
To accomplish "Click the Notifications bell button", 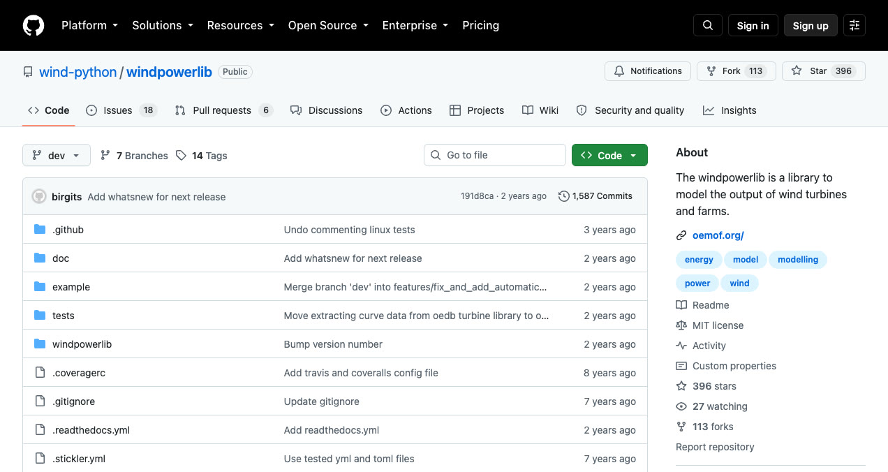I will click(648, 71).
